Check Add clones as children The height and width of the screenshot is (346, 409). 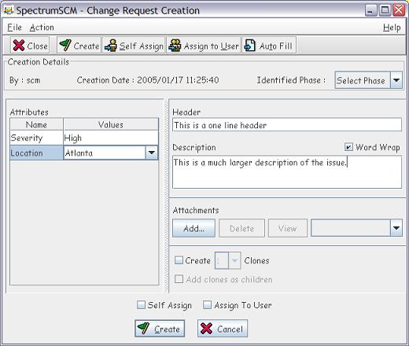click(179, 279)
